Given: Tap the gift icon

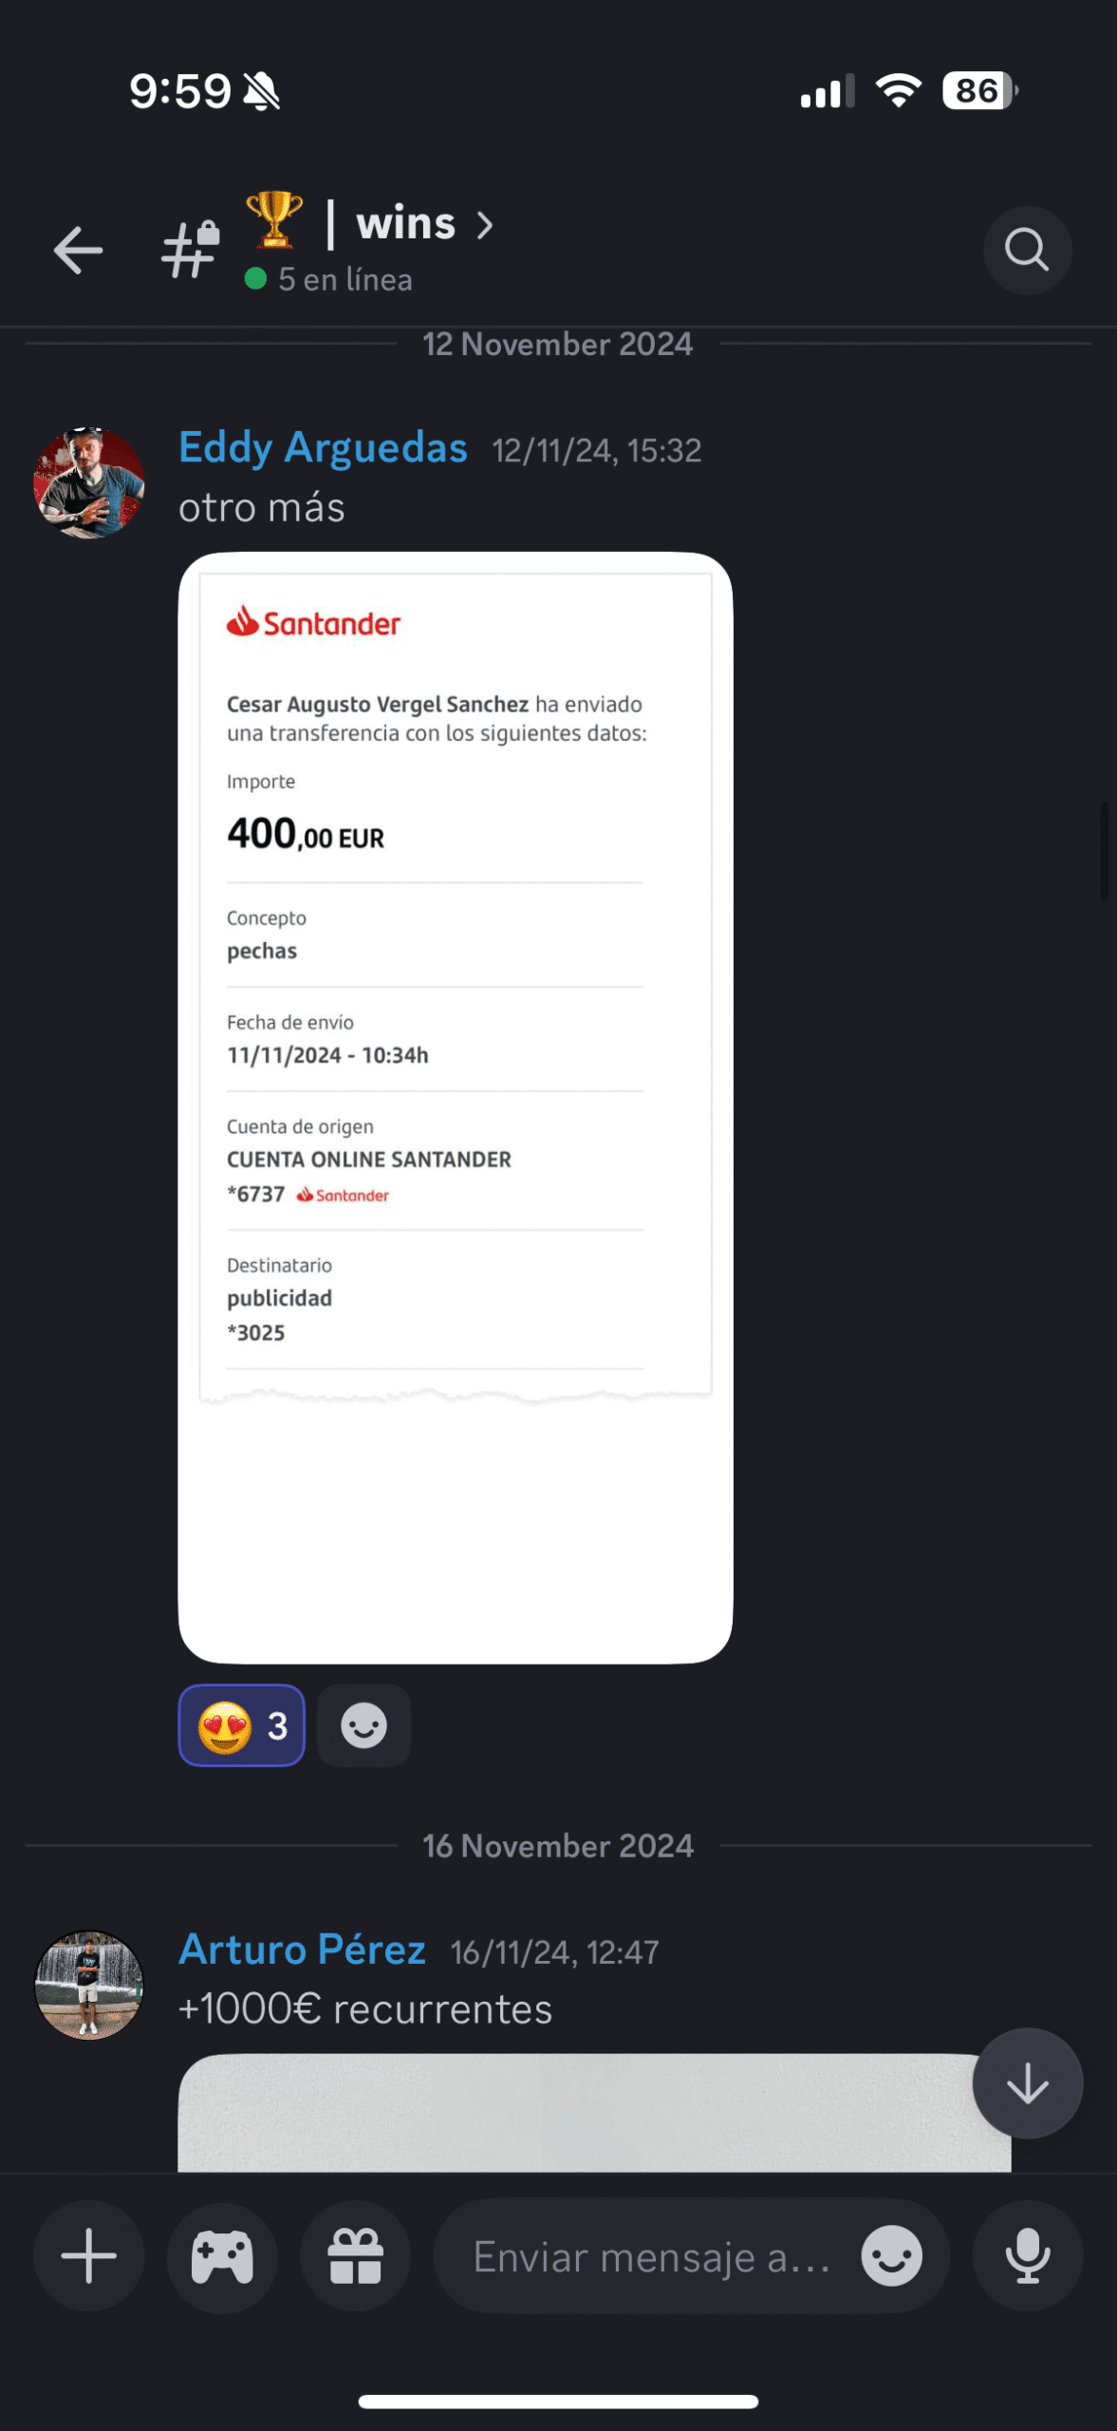Looking at the screenshot, I should [x=356, y=2255].
